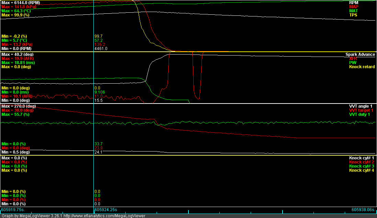Click the RPM legend label

pos(353,2)
